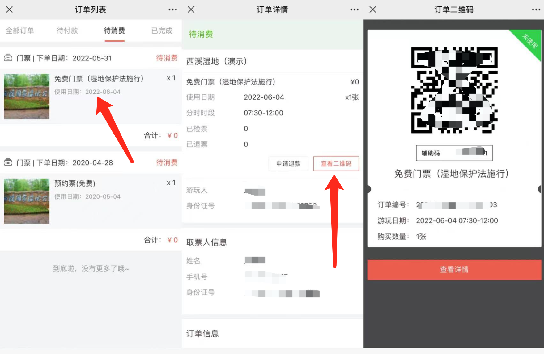Click 分时时段 07:30-12:00 value
Screen dimensions: 544x354
(263, 113)
